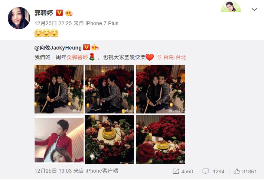Screen dimensions: 264x180
Task: Click 郭碧婷's profile avatar photo
Action: [x=19, y=18]
